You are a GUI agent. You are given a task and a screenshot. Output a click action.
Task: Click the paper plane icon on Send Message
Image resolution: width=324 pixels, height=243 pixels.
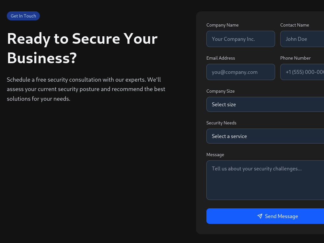coord(260,216)
